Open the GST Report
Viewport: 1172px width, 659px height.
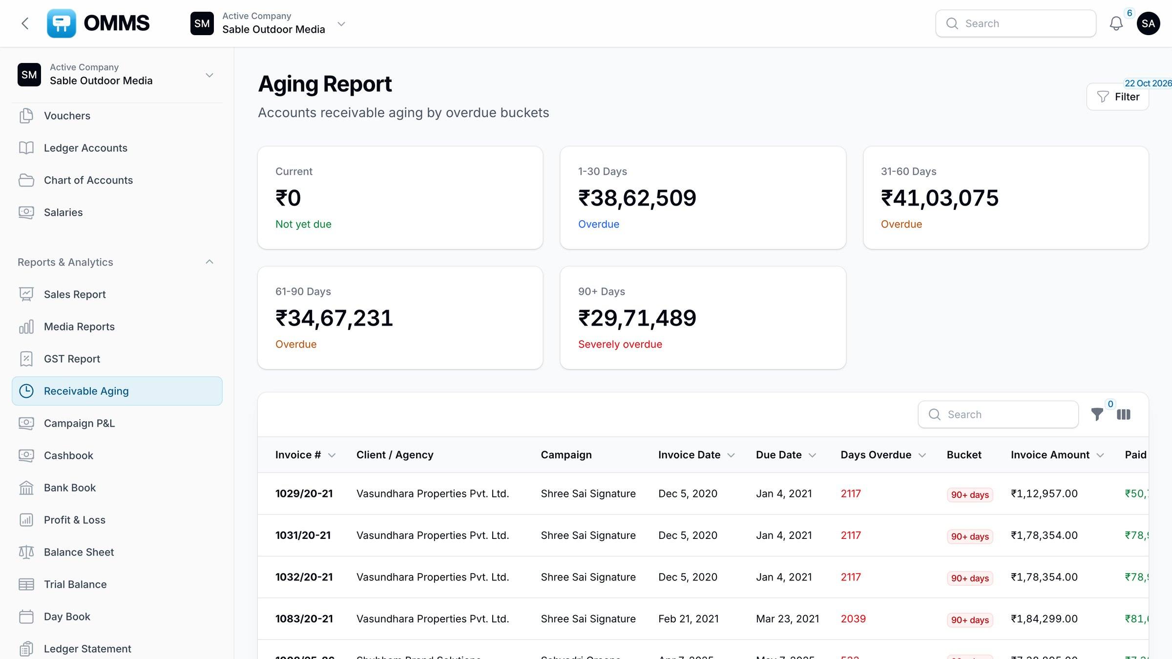tap(117, 359)
